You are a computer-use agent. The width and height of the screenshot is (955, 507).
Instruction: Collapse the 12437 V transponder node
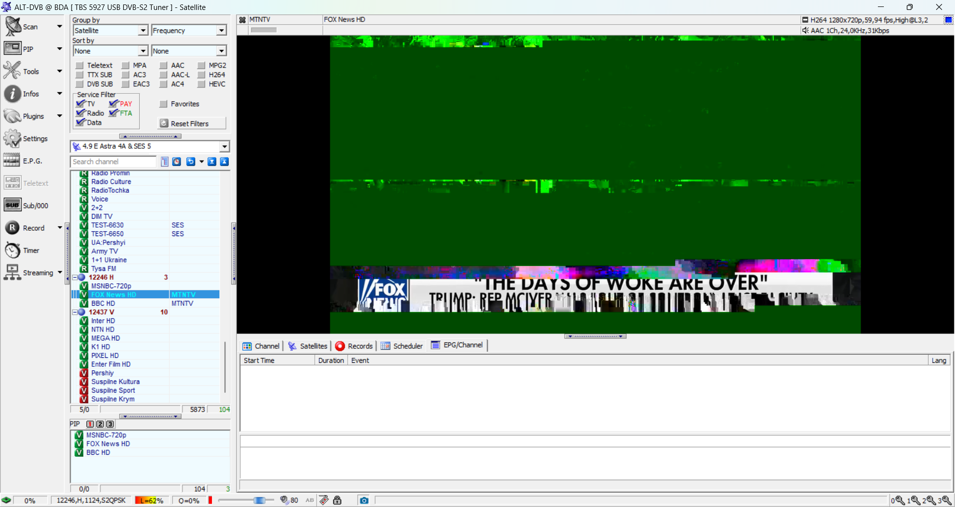75,312
